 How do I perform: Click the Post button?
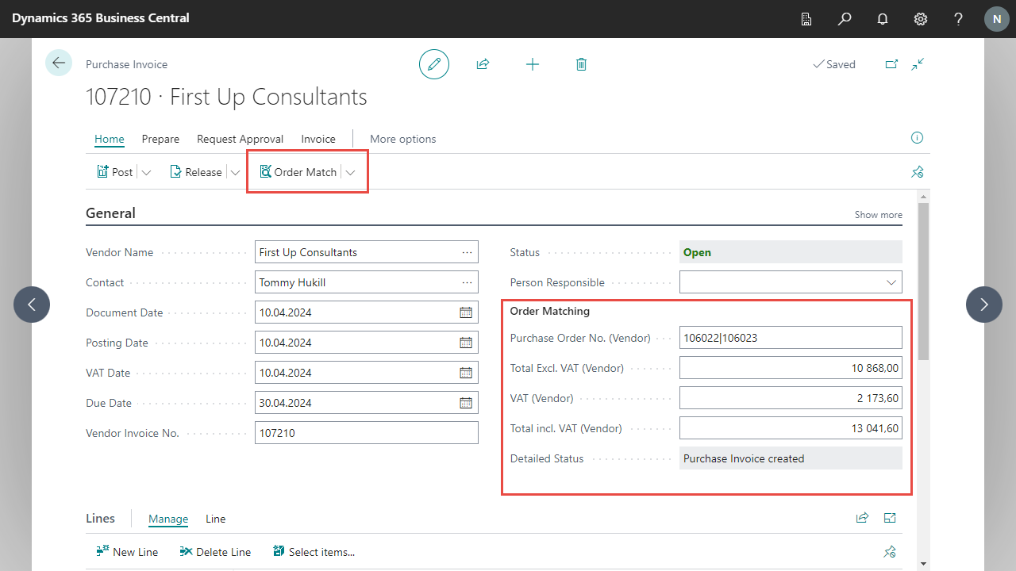pos(115,172)
